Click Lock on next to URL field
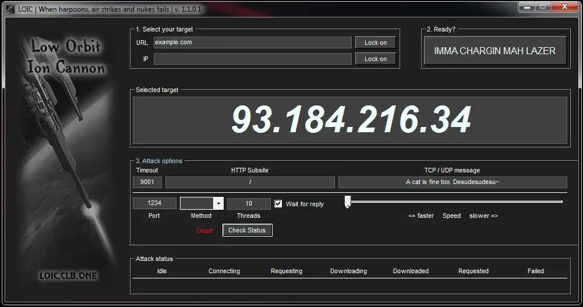 coord(375,43)
